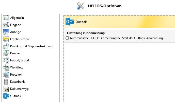
Task: Click the HELiOS-Optionen tools icon in the title
Action: [x=81, y=6]
